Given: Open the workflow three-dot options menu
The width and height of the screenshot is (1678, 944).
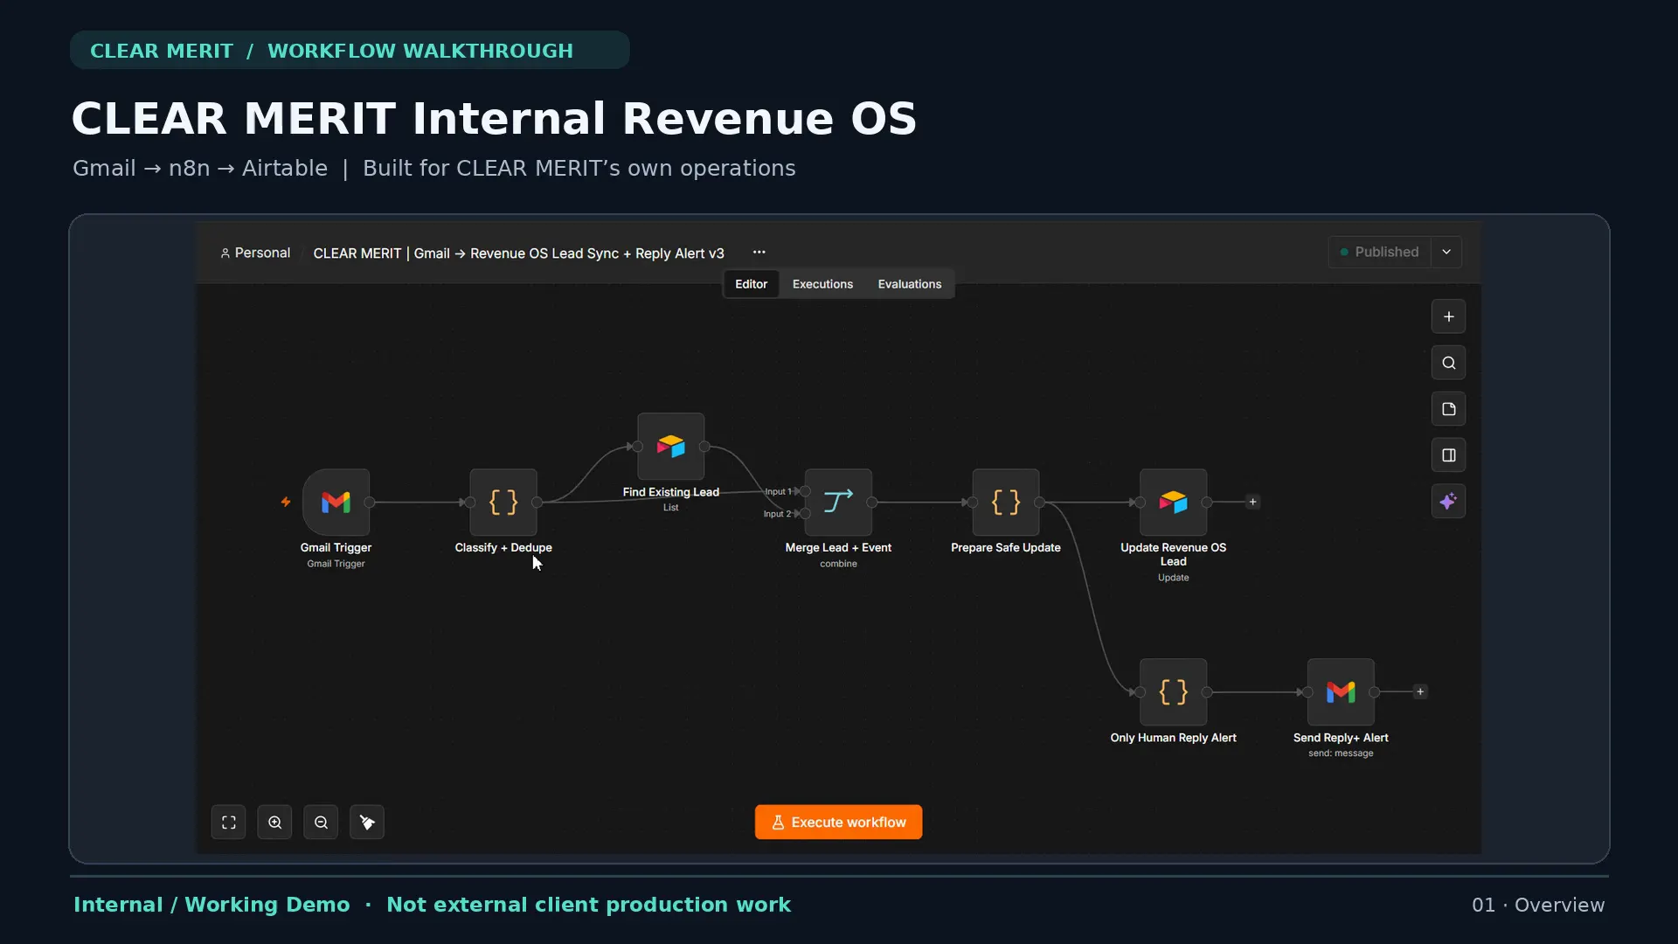Looking at the screenshot, I should (x=759, y=253).
